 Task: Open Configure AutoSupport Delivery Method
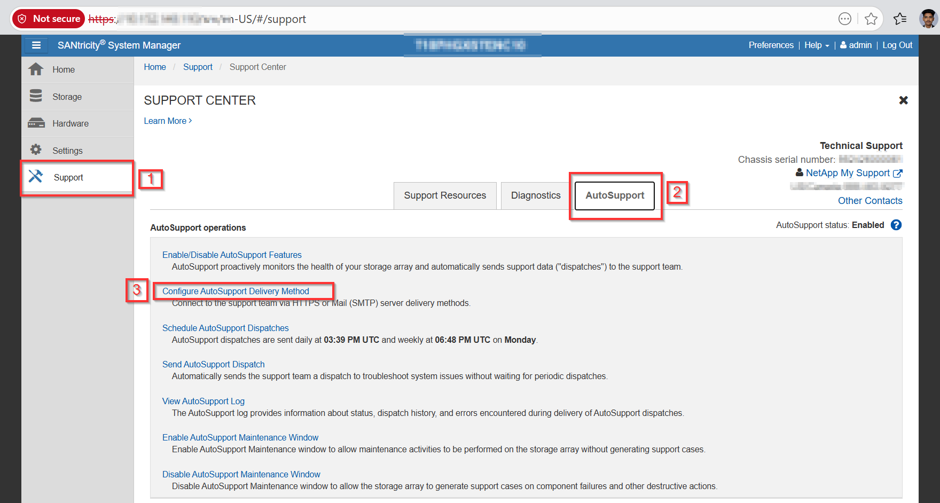click(x=236, y=292)
